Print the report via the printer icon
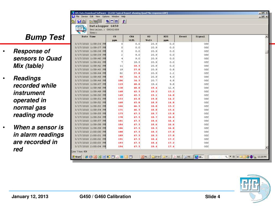The height and width of the screenshot is (206, 275). (x=84, y=21)
